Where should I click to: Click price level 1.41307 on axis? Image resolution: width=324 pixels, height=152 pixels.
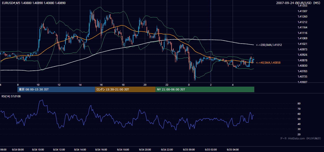tap(302, 11)
